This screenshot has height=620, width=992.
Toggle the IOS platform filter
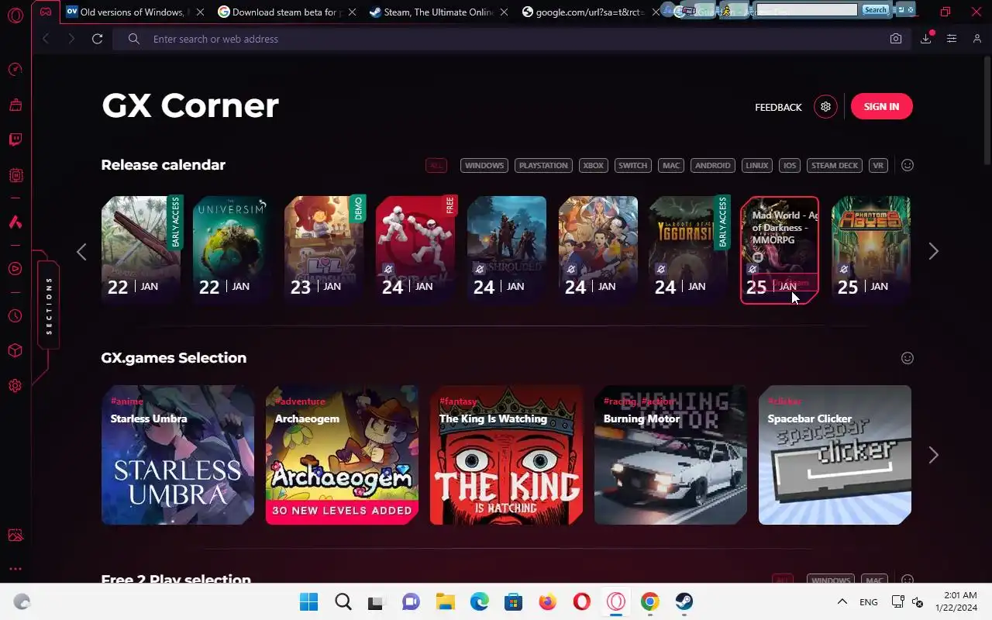pyautogui.click(x=790, y=165)
